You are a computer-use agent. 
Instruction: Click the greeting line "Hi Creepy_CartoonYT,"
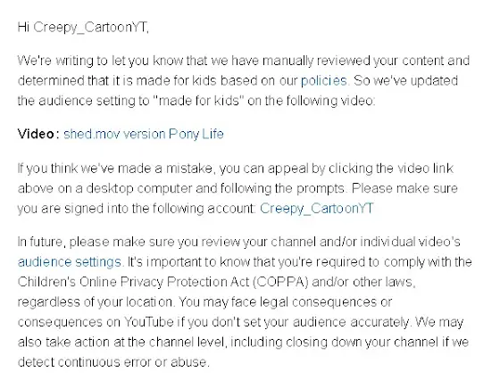(x=83, y=28)
